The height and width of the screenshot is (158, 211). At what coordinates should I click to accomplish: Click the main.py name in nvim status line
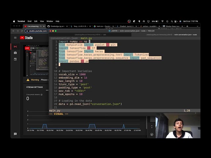tap(55, 111)
